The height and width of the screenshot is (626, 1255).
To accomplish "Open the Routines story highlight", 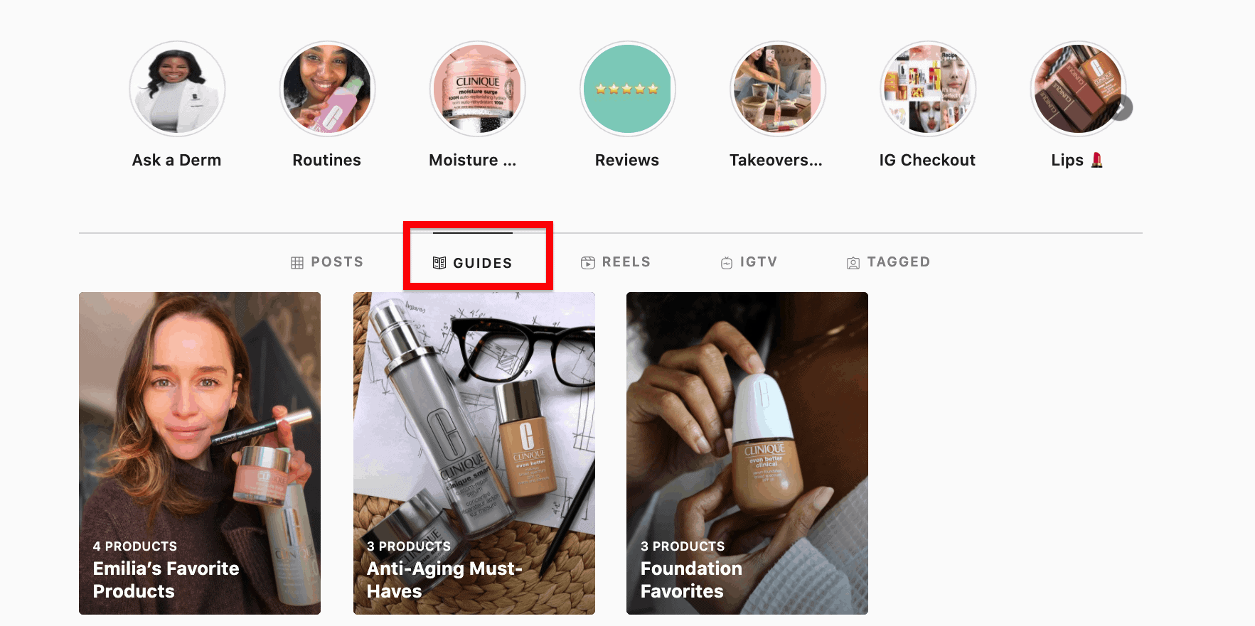I will tap(327, 89).
